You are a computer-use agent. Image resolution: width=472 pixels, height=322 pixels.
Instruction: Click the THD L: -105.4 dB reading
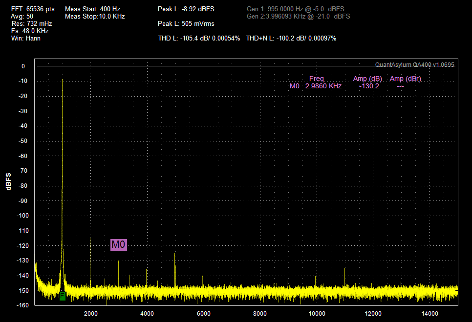(x=199, y=38)
